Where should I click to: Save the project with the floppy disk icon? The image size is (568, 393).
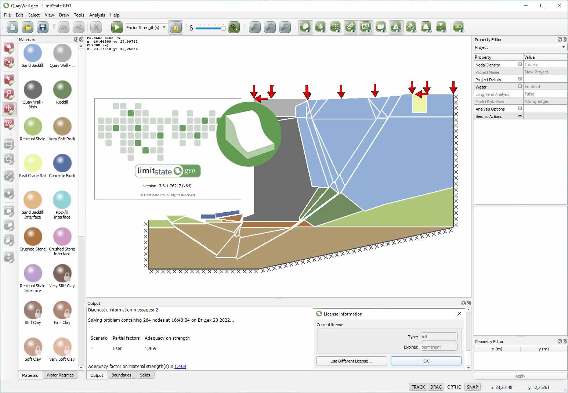click(43, 27)
